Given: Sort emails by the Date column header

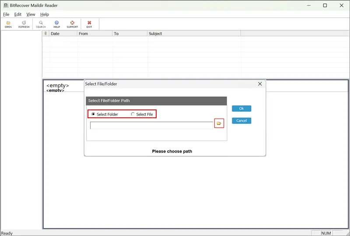Looking at the screenshot, I should click(x=63, y=34).
